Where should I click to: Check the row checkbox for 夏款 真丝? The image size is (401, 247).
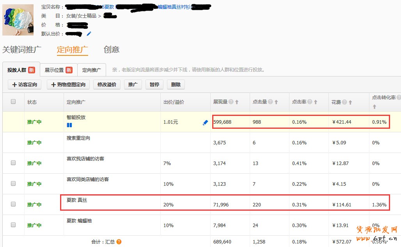pos(13,204)
